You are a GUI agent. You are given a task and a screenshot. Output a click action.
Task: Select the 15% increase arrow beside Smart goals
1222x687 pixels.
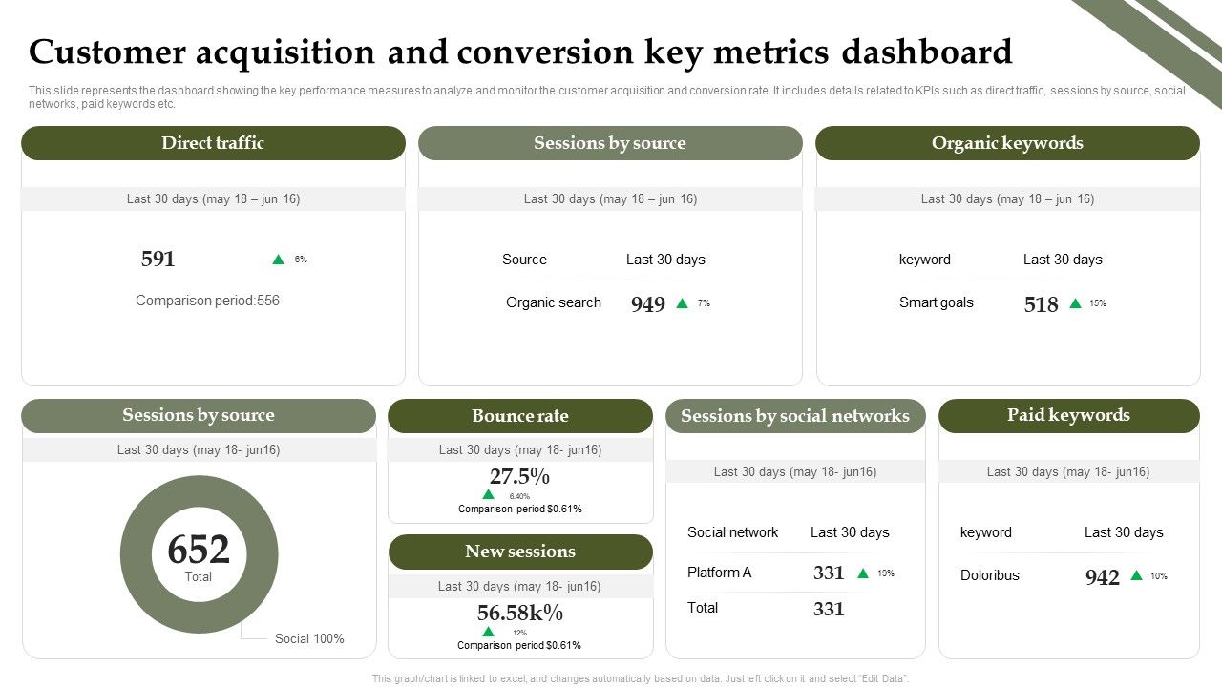1077,302
